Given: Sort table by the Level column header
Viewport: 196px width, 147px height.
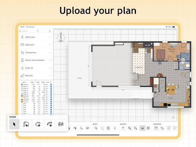Looking at the screenshot, I should click(47, 82).
